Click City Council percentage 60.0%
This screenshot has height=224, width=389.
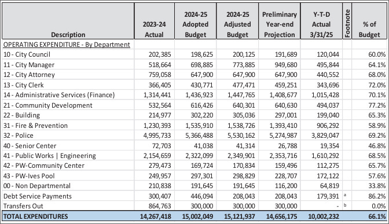tap(377, 54)
